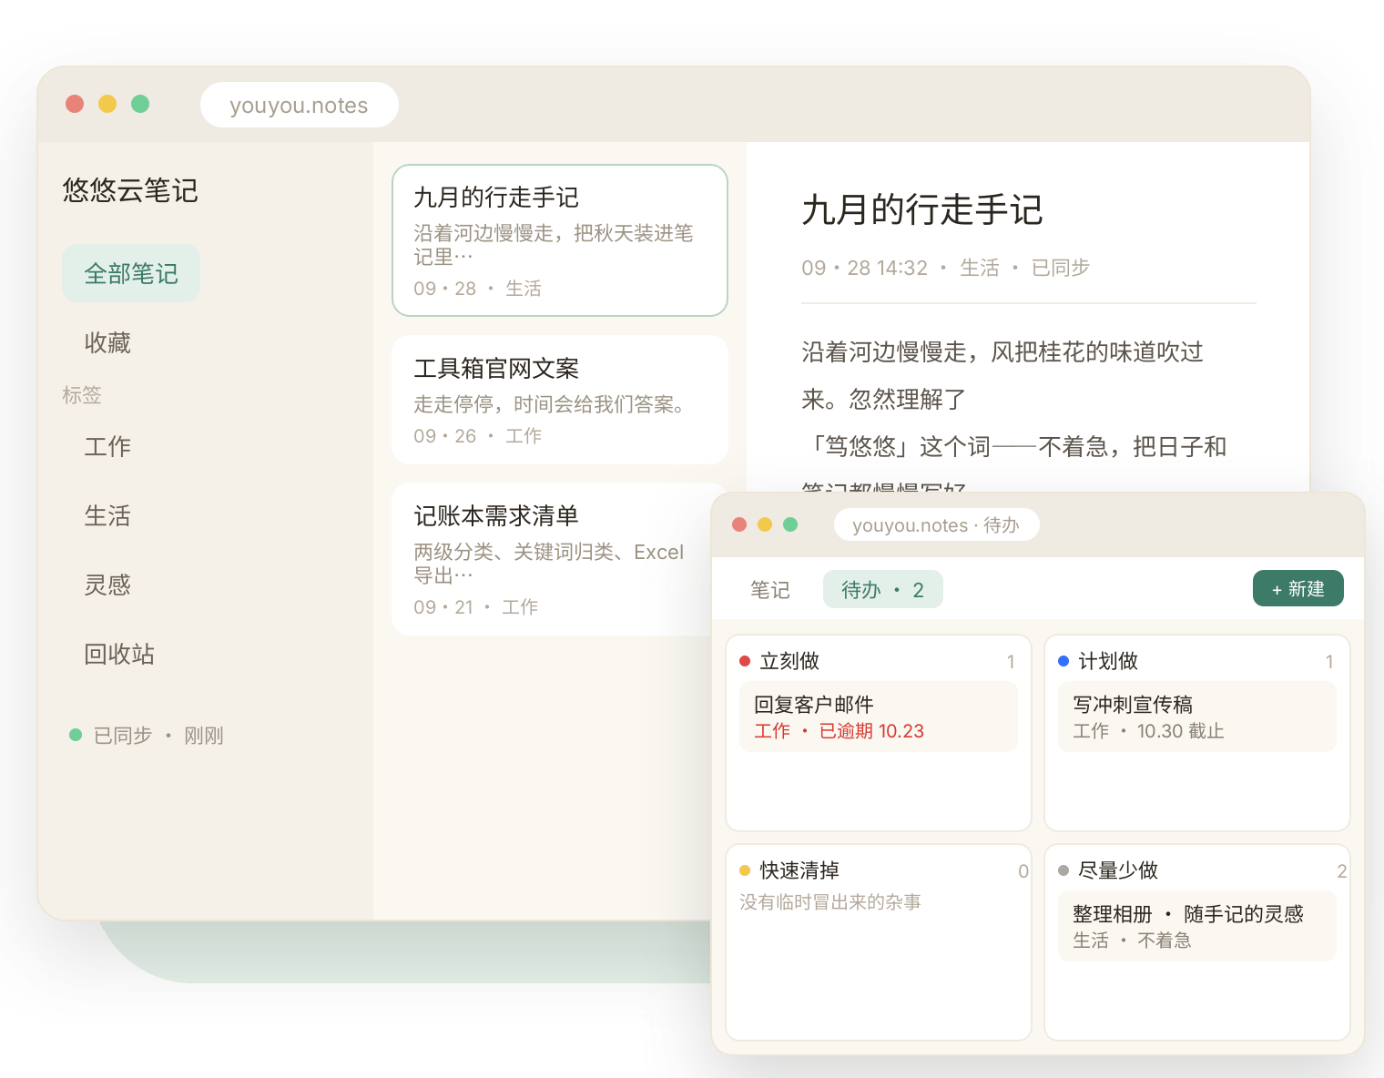
Task: Click the youyou.notes address pill in back window
Action: pyautogui.click(x=300, y=105)
